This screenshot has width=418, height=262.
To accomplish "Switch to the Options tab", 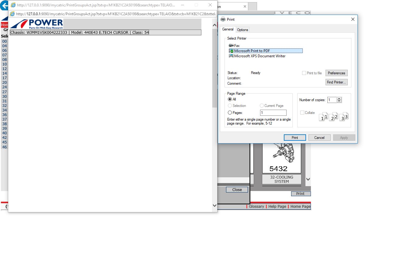I will 242,30.
